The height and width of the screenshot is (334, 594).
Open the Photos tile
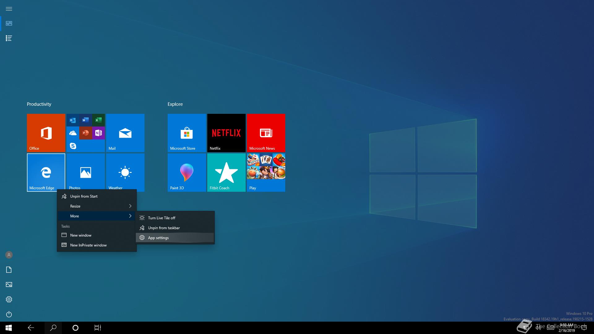point(86,172)
